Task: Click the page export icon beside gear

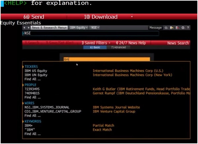Action: (x=178, y=28)
